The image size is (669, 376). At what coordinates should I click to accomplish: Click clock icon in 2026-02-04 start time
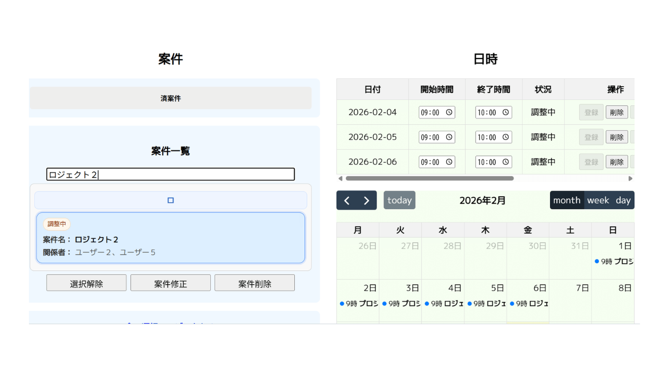click(449, 112)
